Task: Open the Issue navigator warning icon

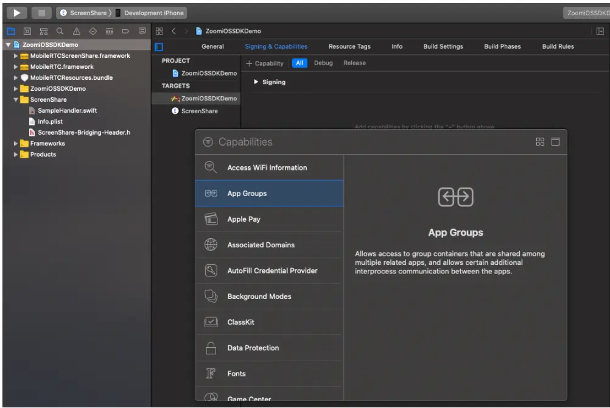Action: (x=76, y=30)
